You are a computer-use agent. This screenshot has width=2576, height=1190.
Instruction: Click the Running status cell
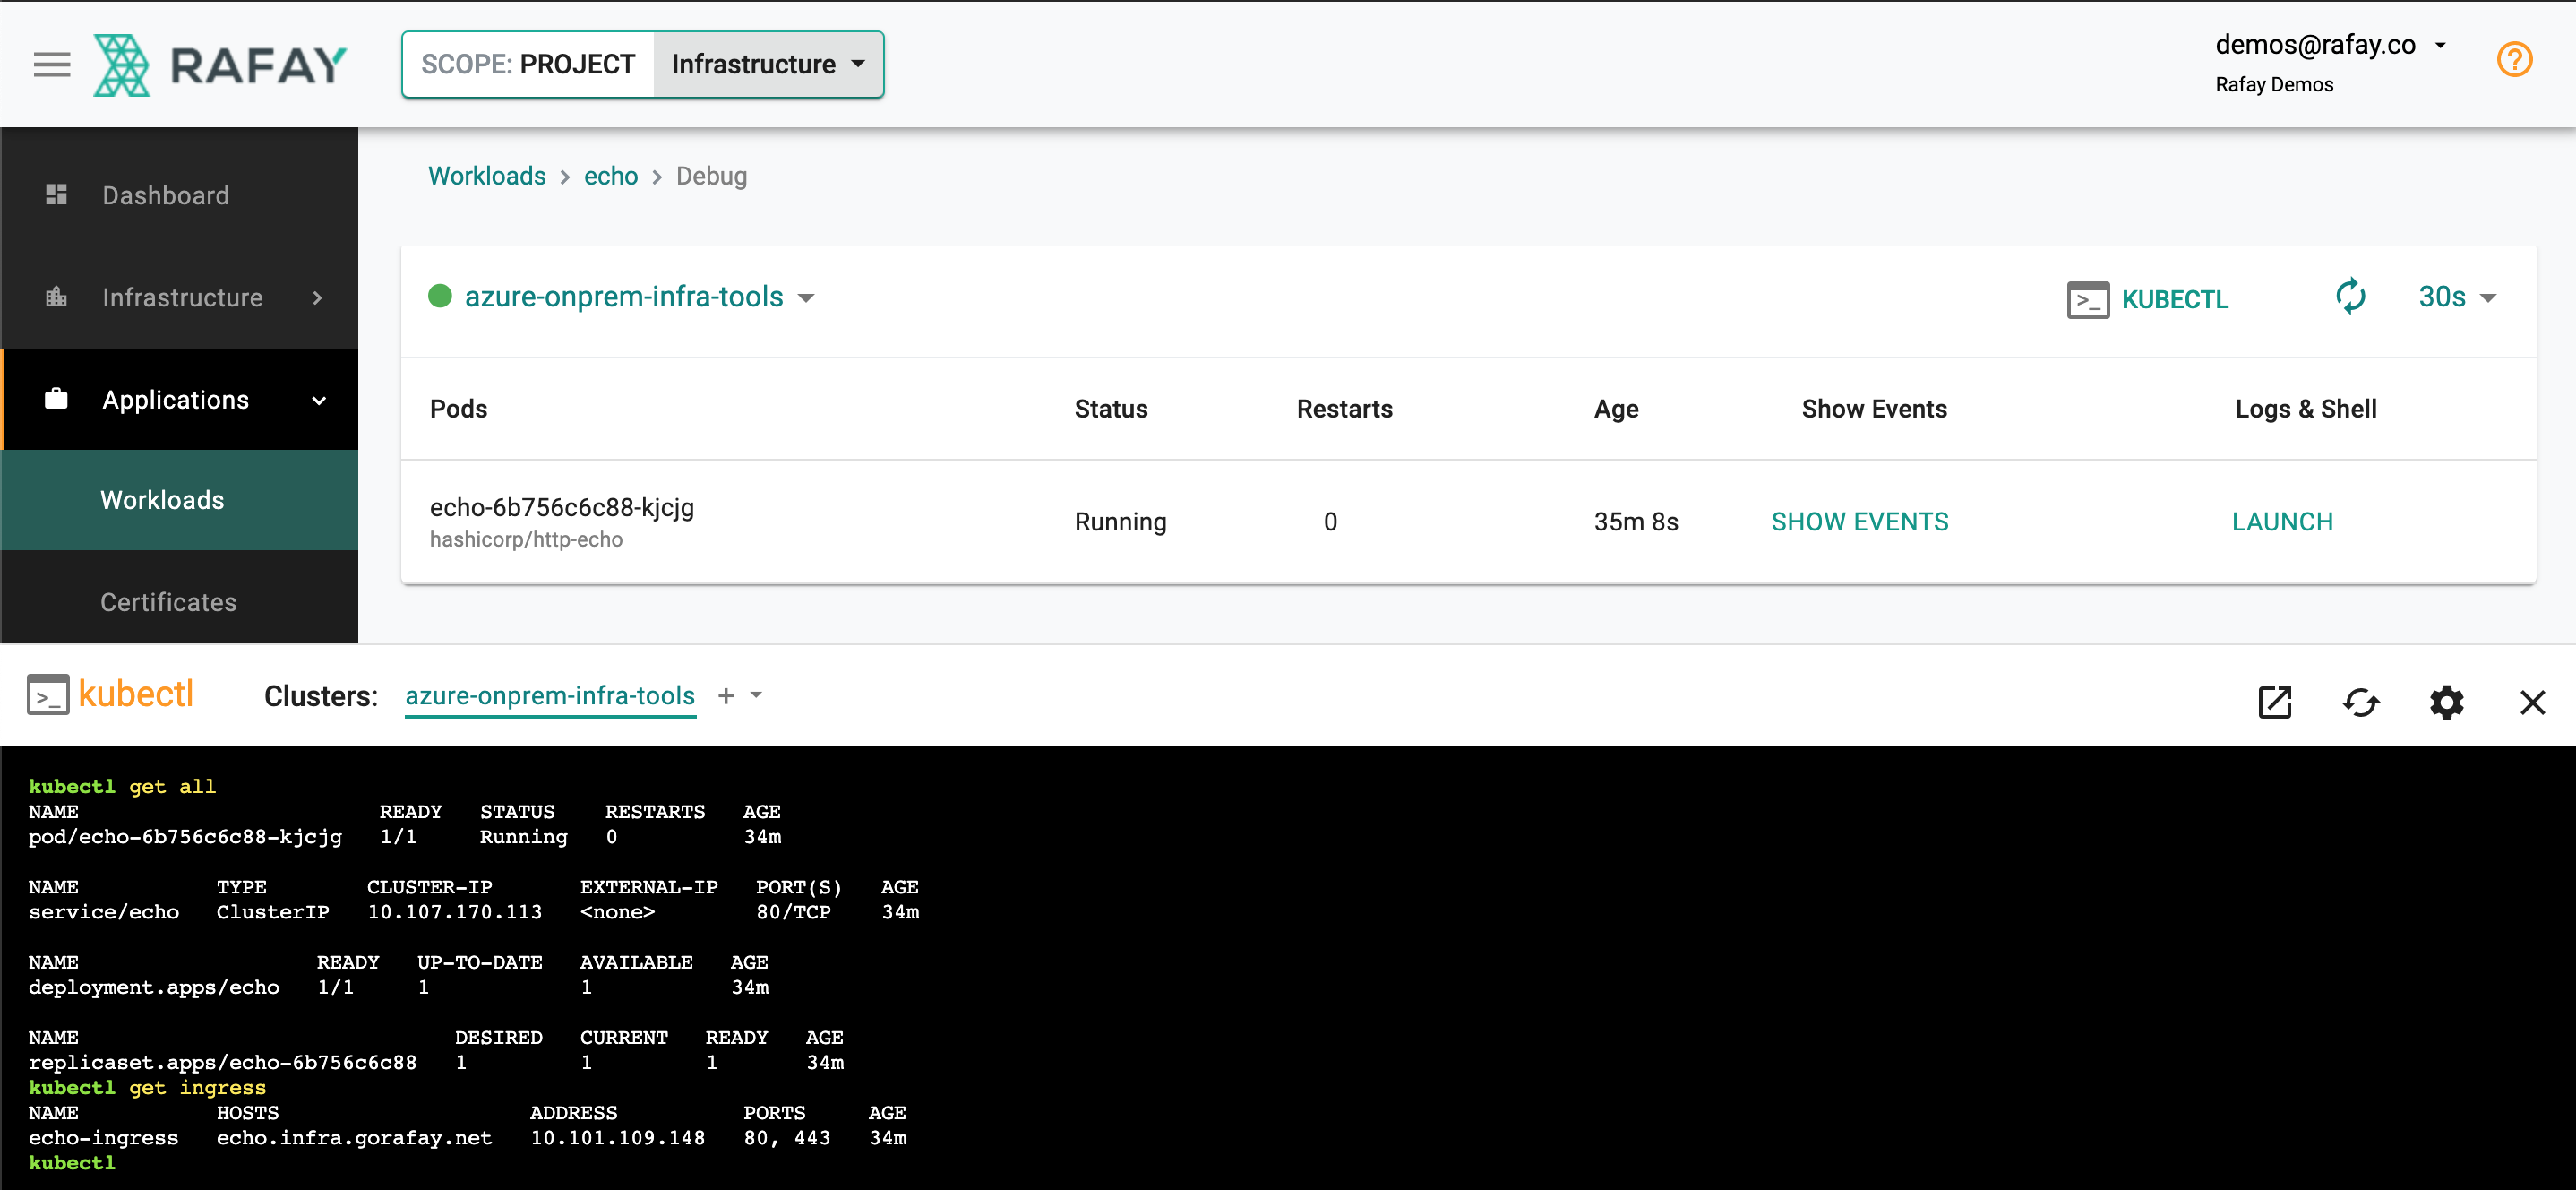pos(1120,521)
